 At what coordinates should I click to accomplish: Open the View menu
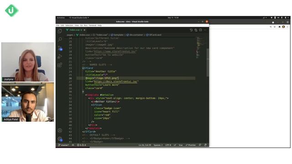[x=77, y=26]
